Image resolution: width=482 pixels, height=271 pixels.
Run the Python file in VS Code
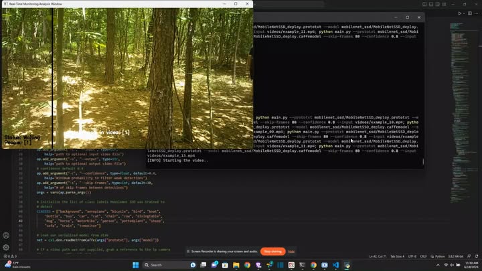pyautogui.click(x=459, y=13)
